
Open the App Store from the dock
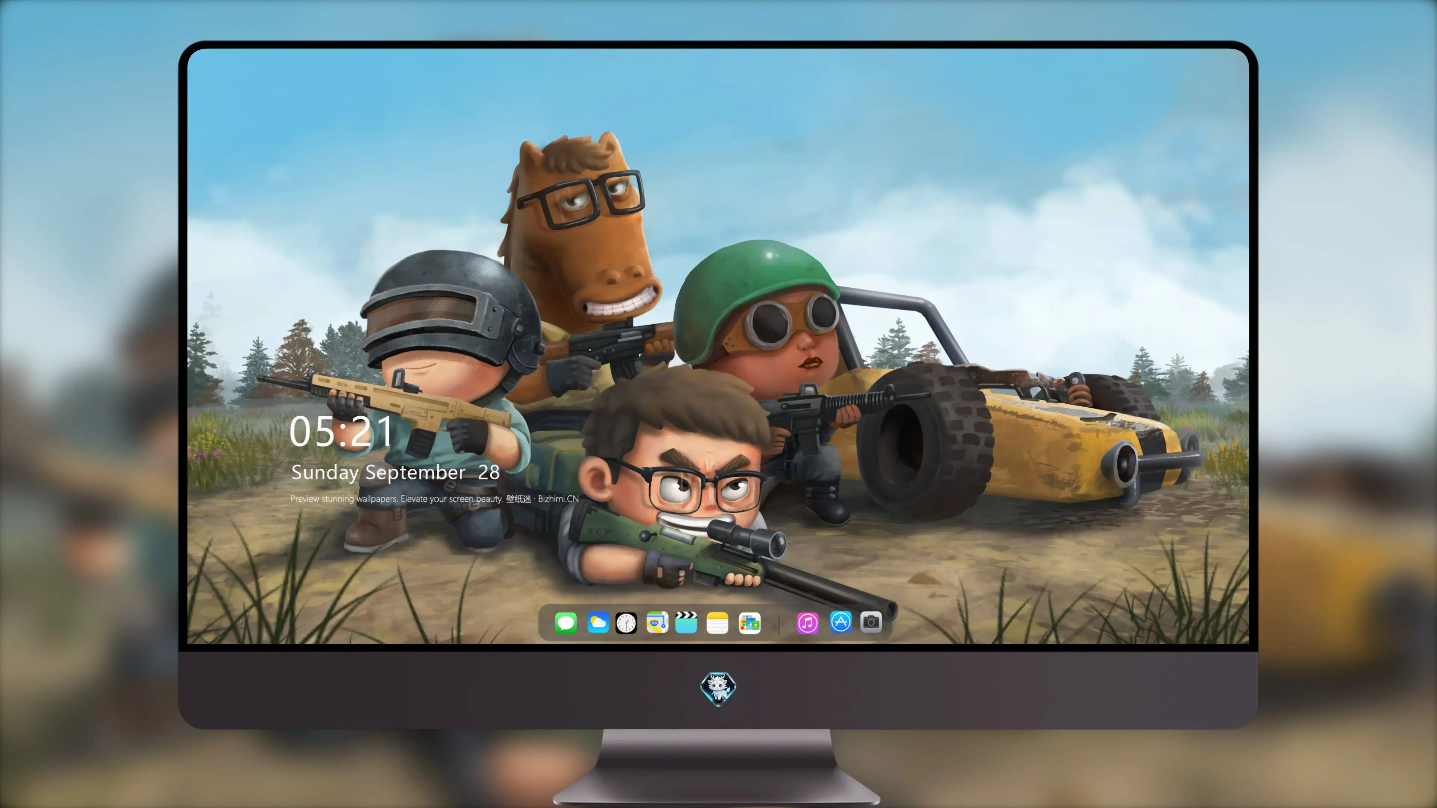[840, 622]
